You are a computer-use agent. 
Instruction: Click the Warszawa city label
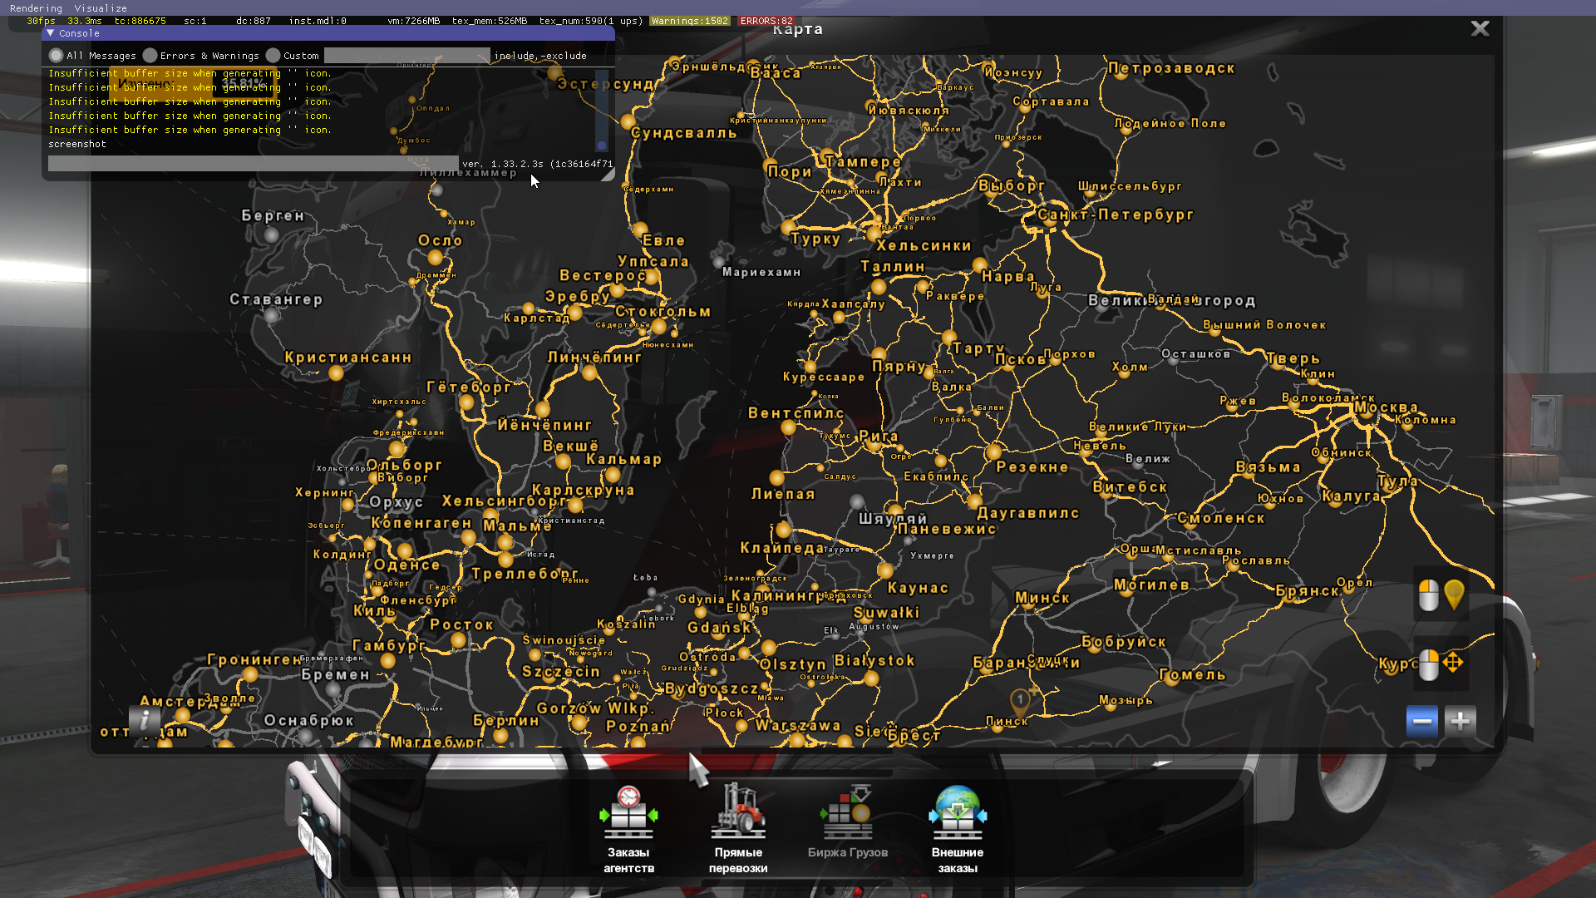798,726
